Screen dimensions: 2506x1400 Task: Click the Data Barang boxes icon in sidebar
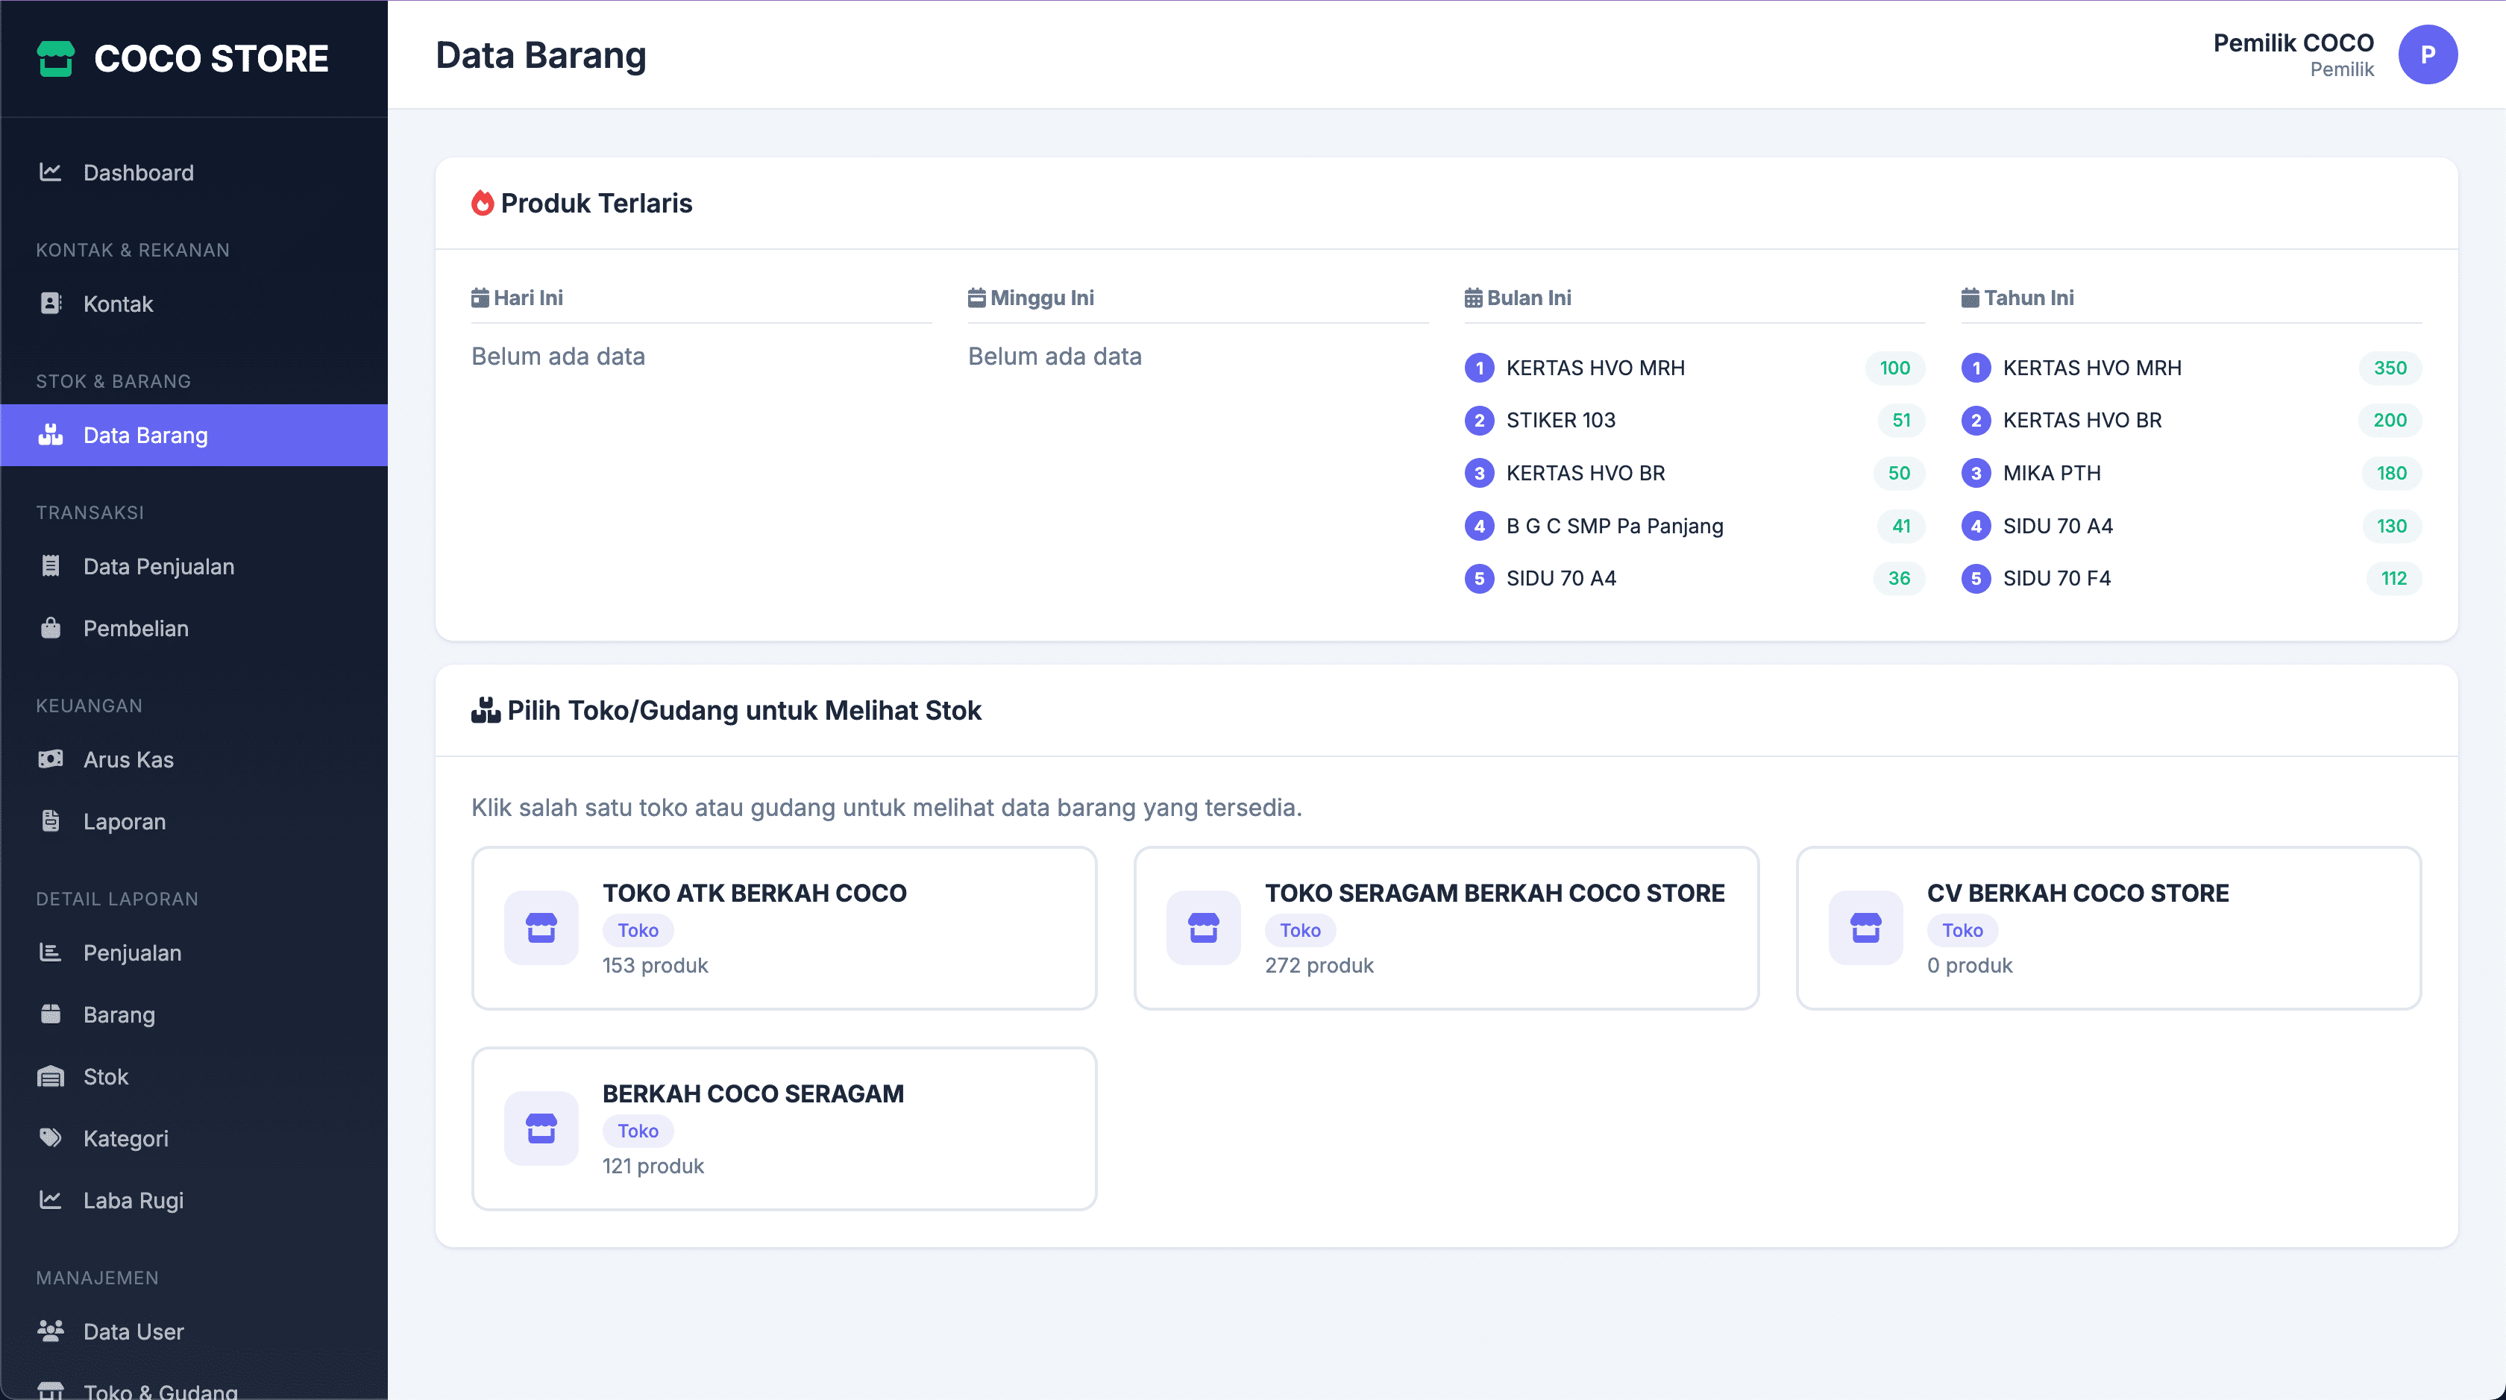coord(51,435)
